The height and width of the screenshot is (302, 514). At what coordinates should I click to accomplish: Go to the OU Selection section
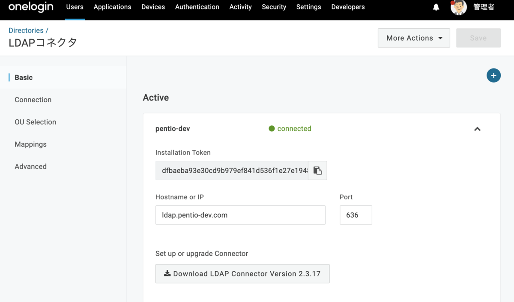(x=35, y=122)
